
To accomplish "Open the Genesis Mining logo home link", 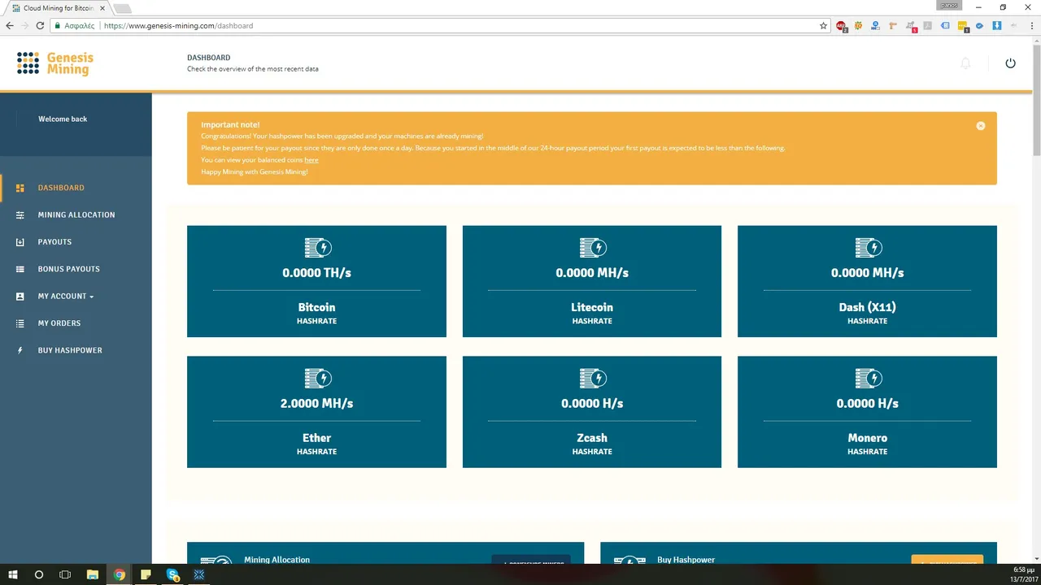I will click(55, 63).
